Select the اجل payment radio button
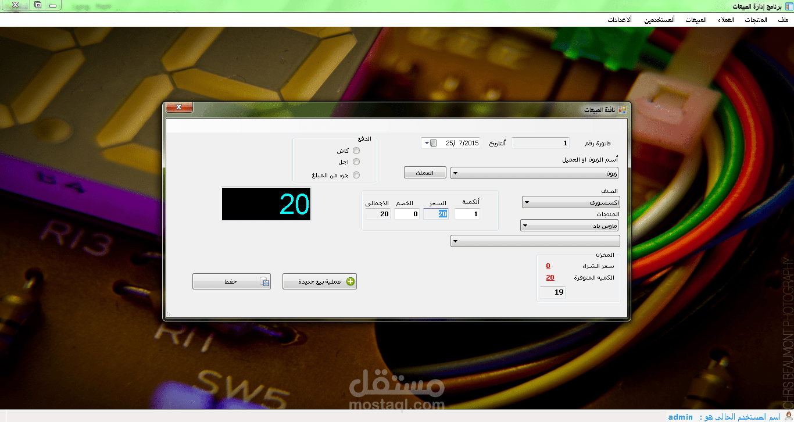This screenshot has height=422, width=794. click(x=356, y=162)
